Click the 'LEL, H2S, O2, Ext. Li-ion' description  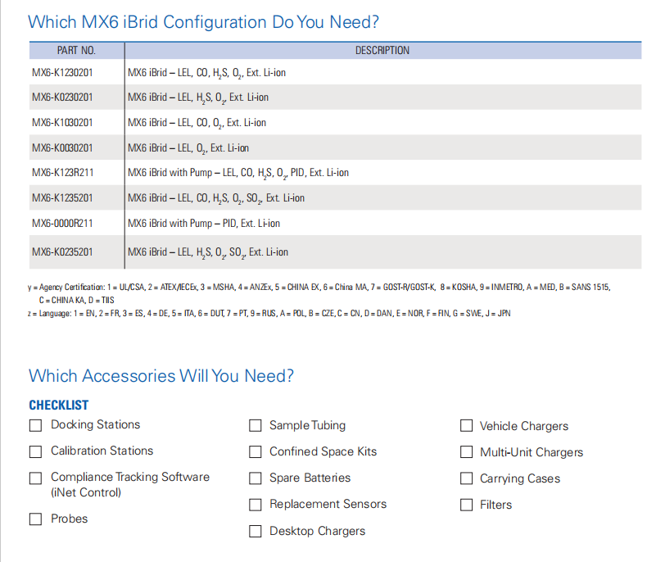(198, 98)
